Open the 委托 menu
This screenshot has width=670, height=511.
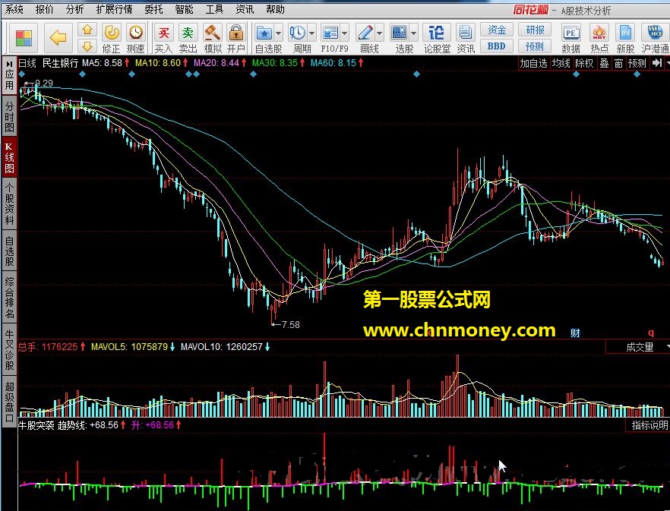pyautogui.click(x=153, y=9)
